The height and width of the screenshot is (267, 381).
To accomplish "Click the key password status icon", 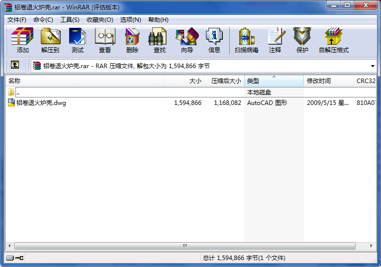I will click(19, 258).
